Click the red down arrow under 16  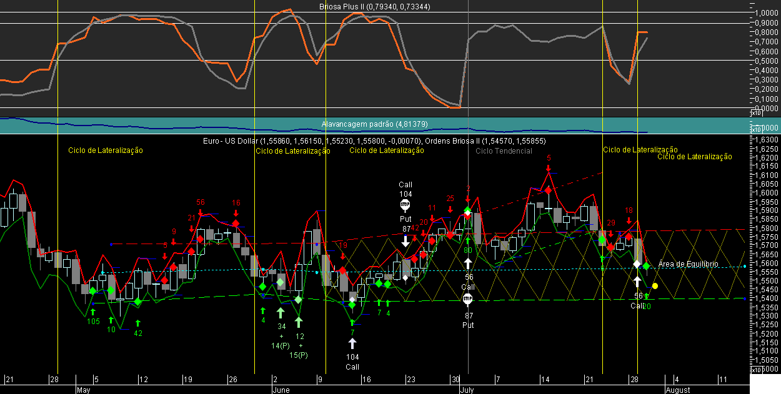click(236, 213)
